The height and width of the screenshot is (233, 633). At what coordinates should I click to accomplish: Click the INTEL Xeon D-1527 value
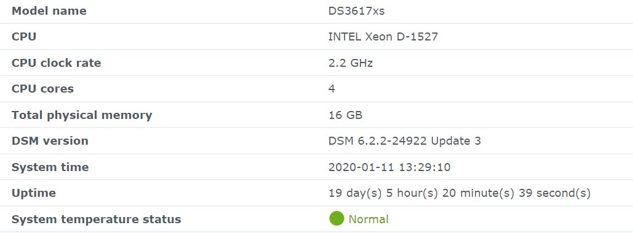pyautogui.click(x=383, y=37)
